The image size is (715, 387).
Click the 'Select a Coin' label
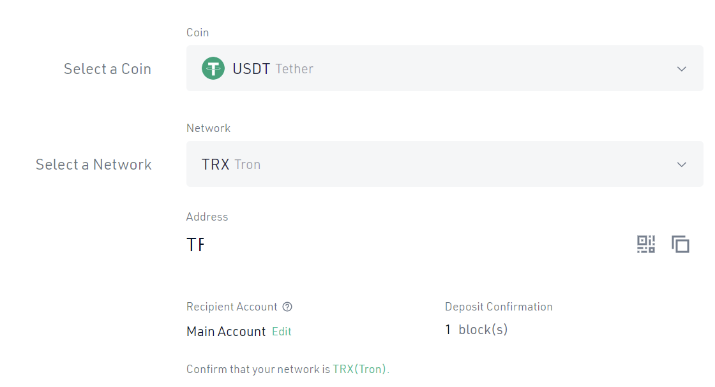point(107,69)
